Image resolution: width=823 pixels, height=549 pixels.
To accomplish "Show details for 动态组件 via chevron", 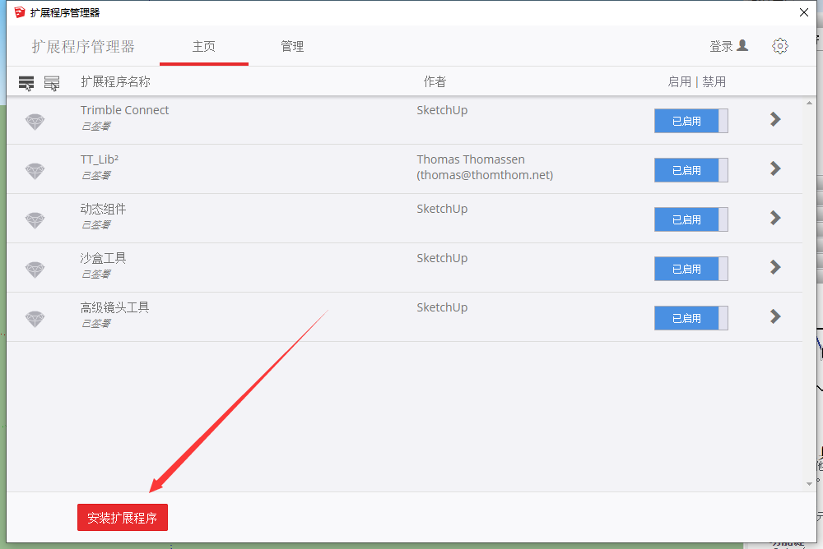I will [x=775, y=218].
